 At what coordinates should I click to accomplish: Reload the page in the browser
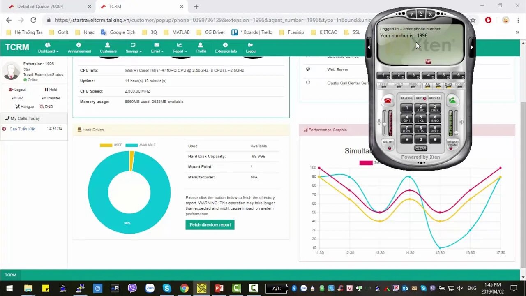(x=33, y=20)
